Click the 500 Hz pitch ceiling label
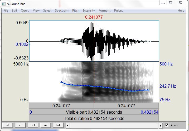The height and width of the screenshot is (131, 189). coord(166,64)
